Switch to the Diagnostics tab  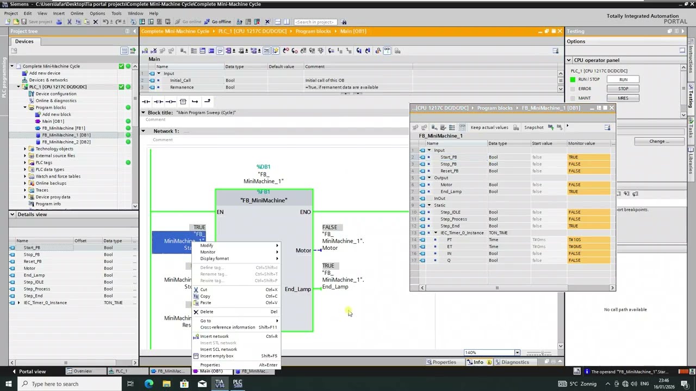pos(511,362)
